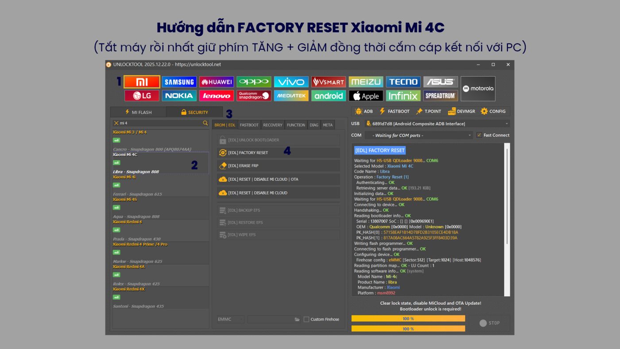Image resolution: width=620 pixels, height=349 pixels.
Task: Click the lower 100% progress bar
Action: pyautogui.click(x=408, y=329)
